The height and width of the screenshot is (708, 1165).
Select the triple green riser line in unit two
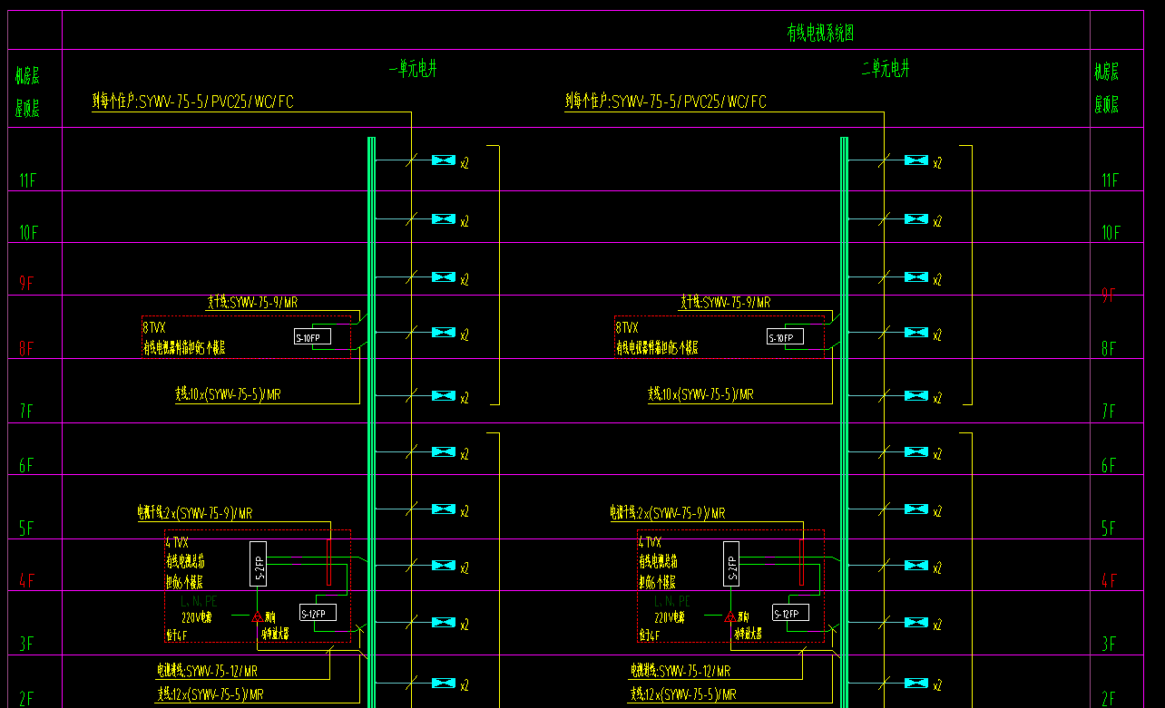(x=844, y=422)
